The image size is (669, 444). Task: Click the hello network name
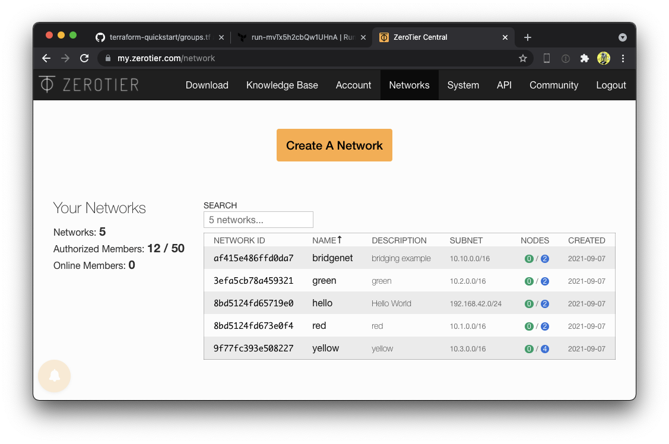tap(322, 303)
